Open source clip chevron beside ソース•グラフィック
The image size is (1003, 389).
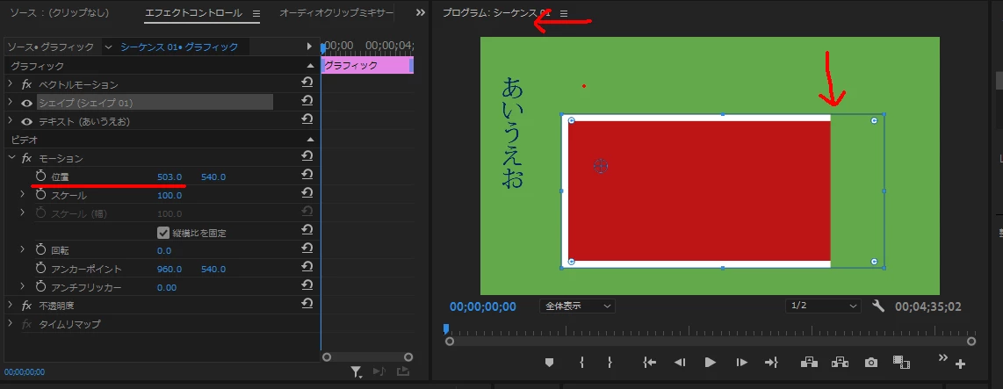pyautogui.click(x=107, y=47)
